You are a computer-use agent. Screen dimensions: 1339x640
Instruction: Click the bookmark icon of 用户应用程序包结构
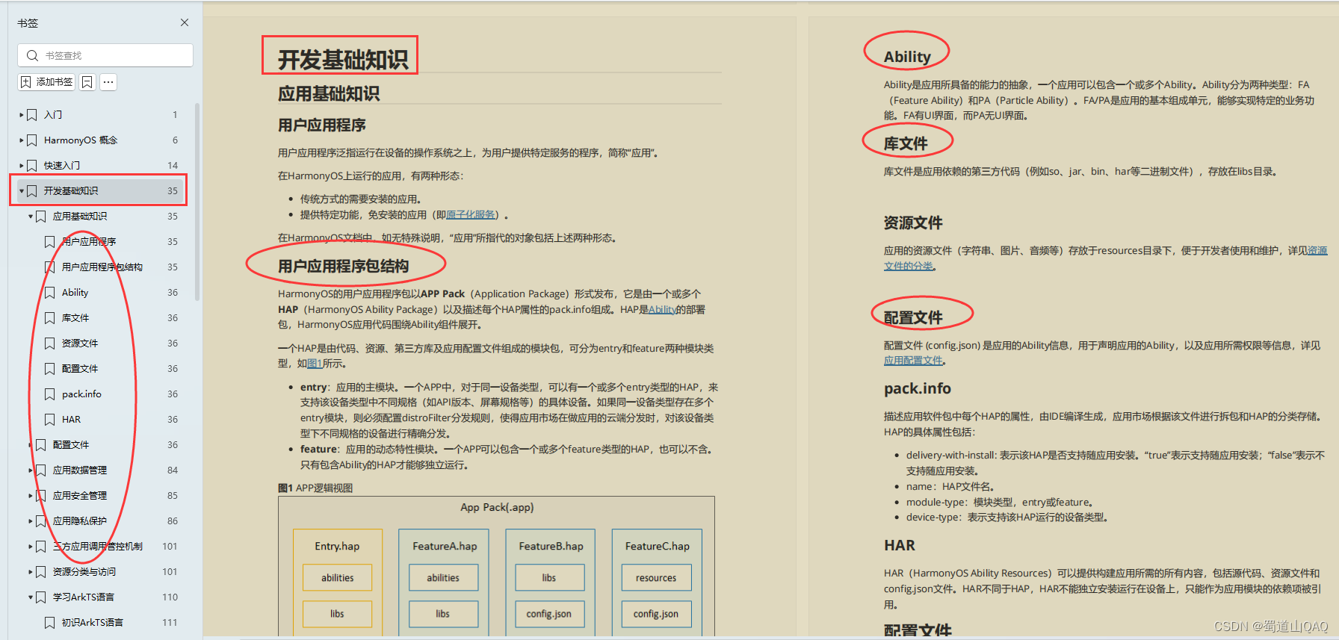[x=50, y=267]
